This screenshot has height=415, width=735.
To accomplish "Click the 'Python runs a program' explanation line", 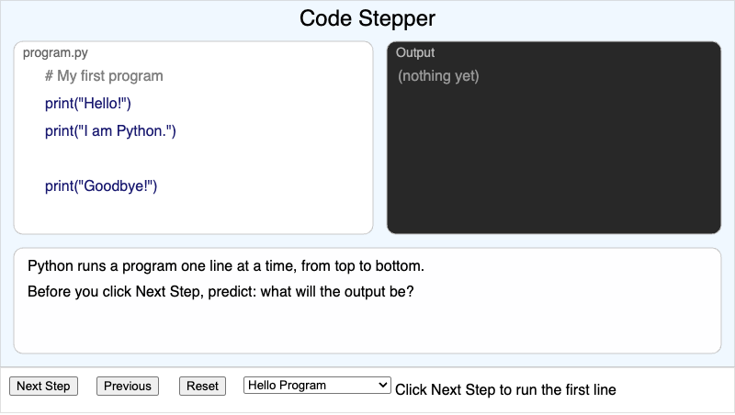I will (226, 266).
